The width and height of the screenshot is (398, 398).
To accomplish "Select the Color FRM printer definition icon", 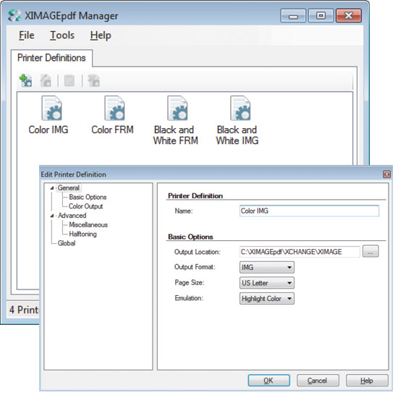I will [x=114, y=108].
